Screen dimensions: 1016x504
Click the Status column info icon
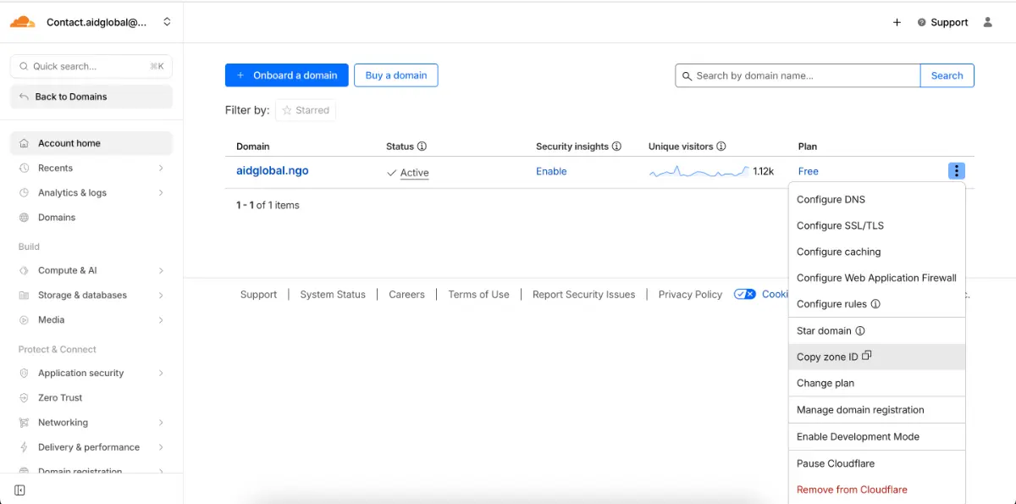pos(422,147)
